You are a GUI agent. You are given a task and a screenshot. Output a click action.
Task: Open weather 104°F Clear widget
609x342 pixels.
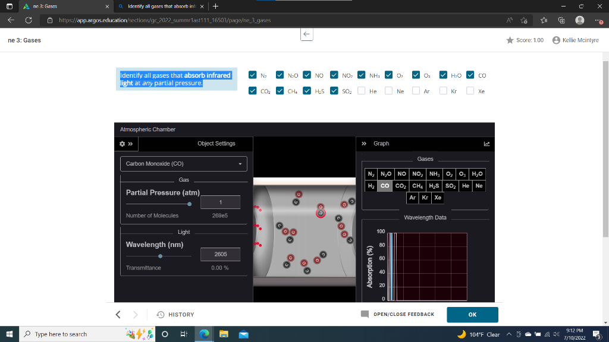(479, 334)
